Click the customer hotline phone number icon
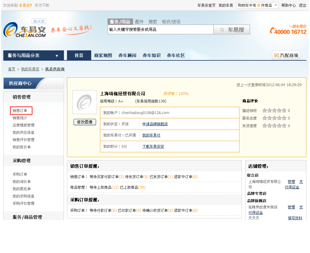 272,31
